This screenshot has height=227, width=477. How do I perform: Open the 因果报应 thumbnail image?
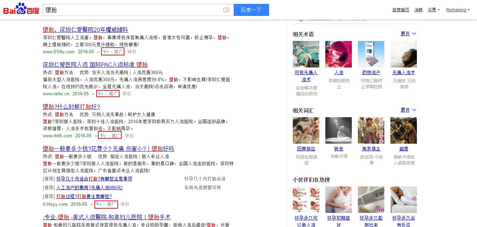[x=306, y=130]
